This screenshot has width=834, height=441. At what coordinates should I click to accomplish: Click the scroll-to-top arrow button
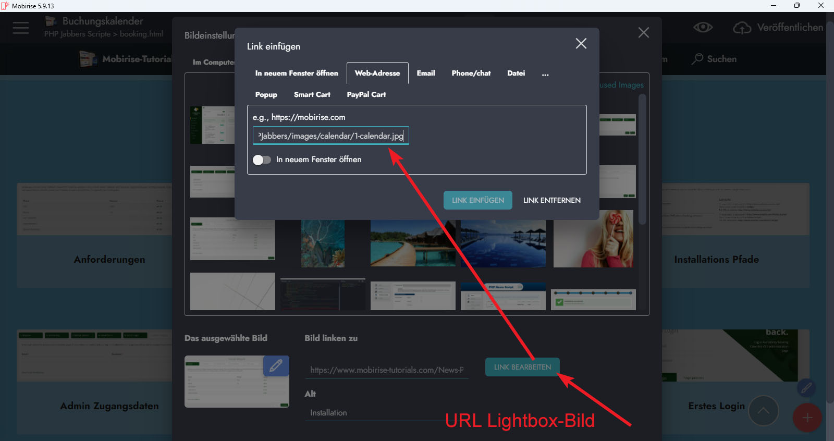pyautogui.click(x=763, y=411)
